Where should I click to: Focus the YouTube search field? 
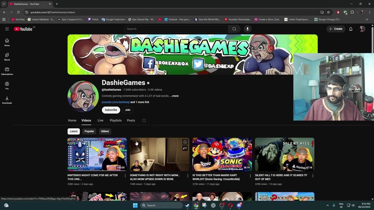pyautogui.click(x=176, y=29)
